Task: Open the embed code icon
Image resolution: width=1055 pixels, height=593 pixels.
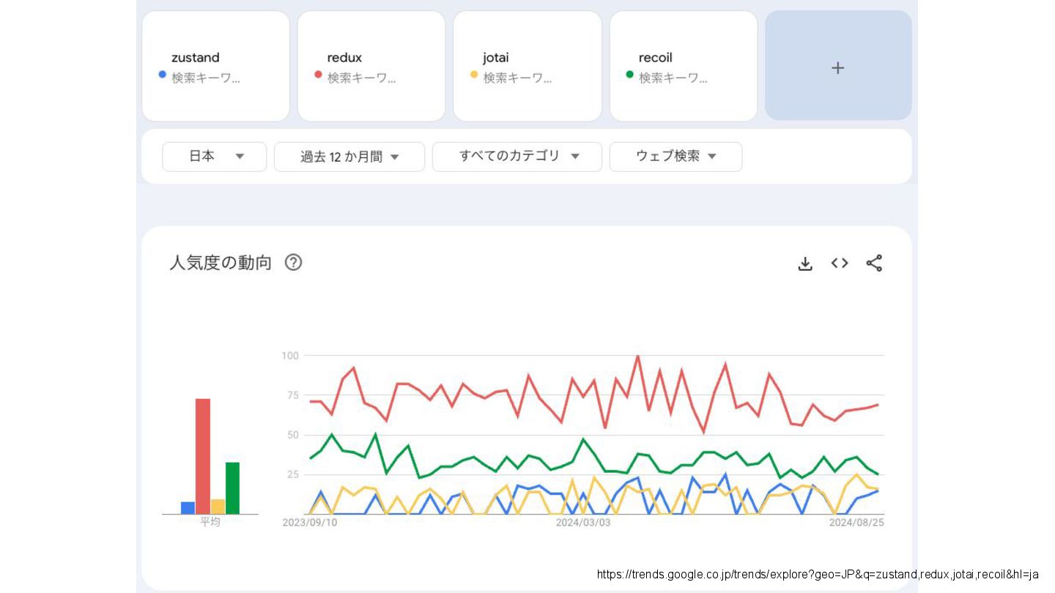Action: 840,264
